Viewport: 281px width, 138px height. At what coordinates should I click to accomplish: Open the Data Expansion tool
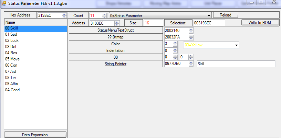coord(35,135)
